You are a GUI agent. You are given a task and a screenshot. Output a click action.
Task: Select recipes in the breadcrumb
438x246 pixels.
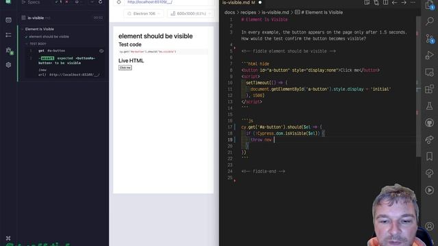(248, 12)
